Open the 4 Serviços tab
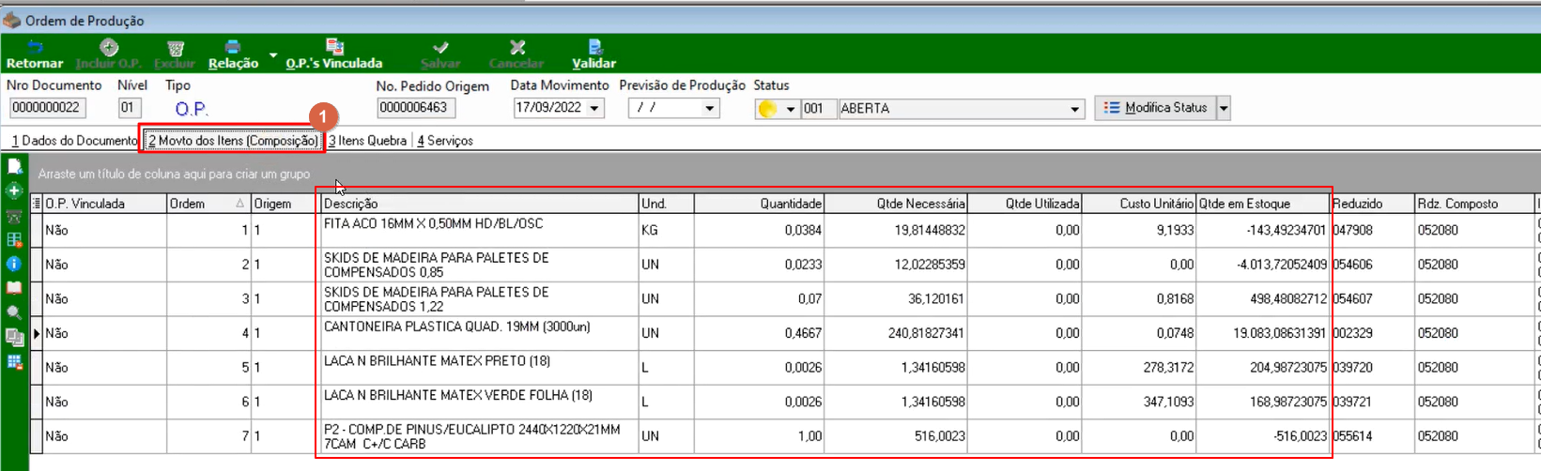Viewport: 1541px width, 471px height. [445, 141]
